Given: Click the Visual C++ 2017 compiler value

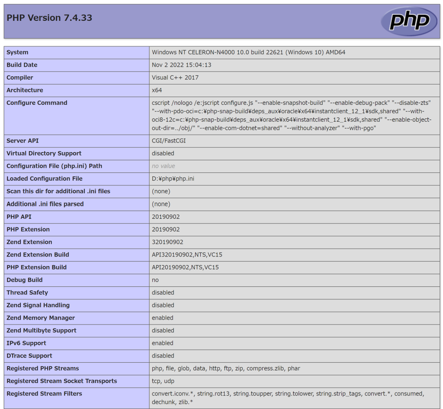Looking at the screenshot, I should pos(175,78).
